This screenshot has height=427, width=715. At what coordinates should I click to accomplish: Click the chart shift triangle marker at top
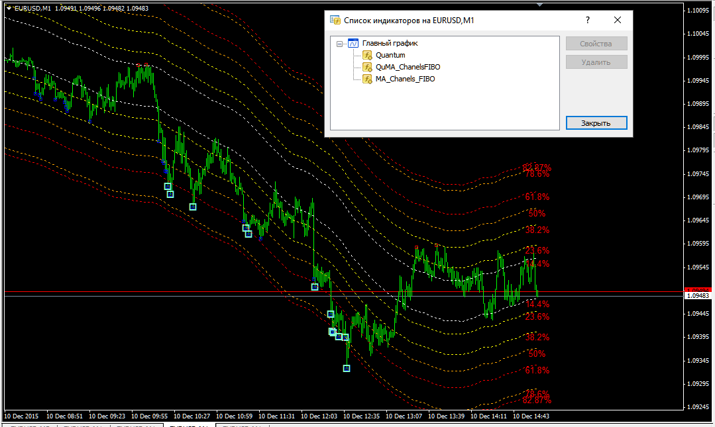click(540, 5)
